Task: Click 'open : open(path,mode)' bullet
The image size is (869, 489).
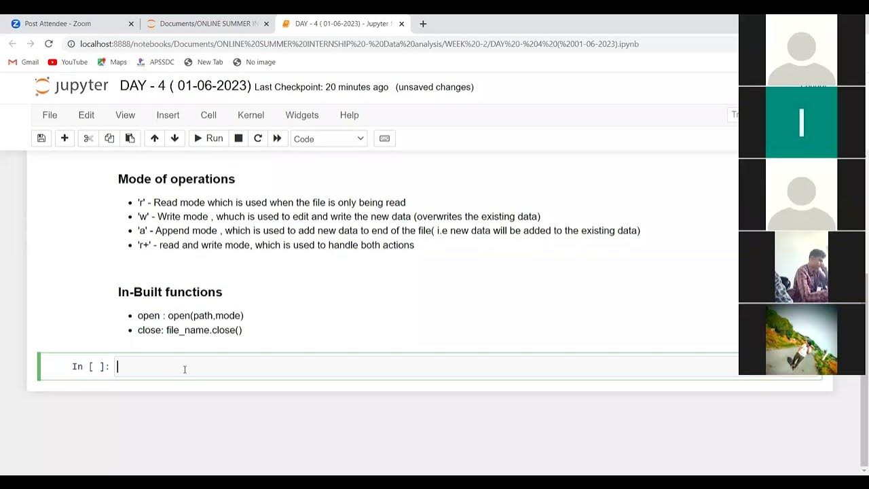Action: pos(191,316)
